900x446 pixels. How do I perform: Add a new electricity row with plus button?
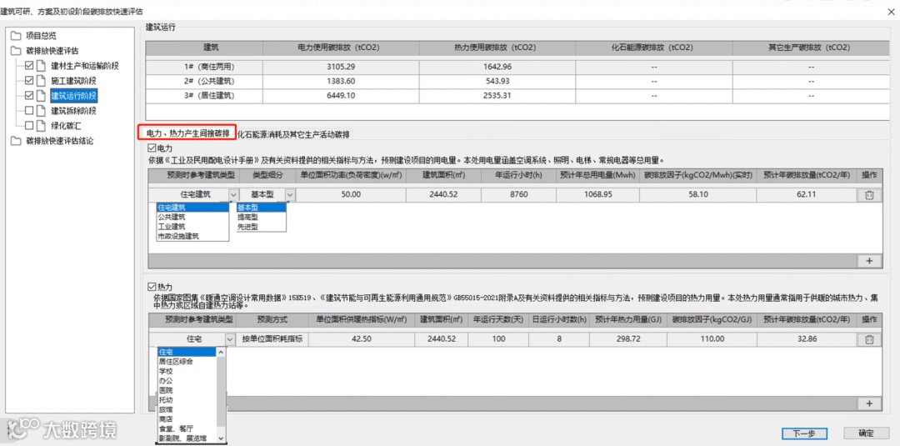tap(869, 261)
